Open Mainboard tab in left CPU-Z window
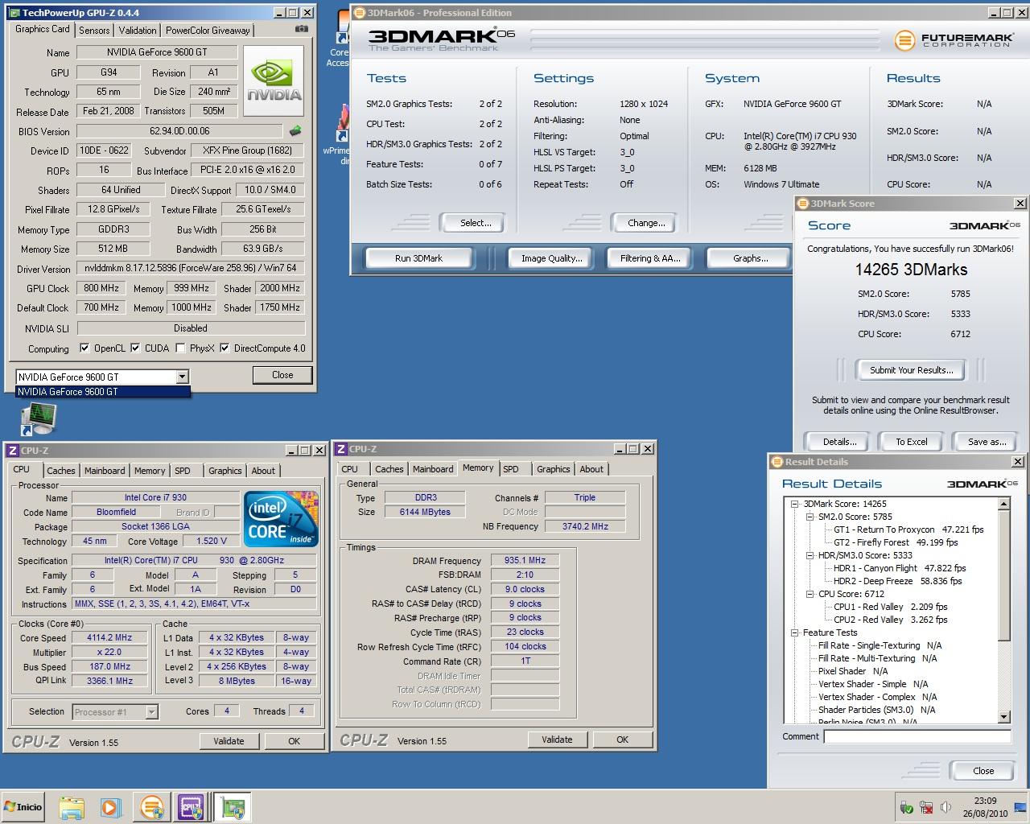This screenshot has width=1030, height=824. coord(105,471)
